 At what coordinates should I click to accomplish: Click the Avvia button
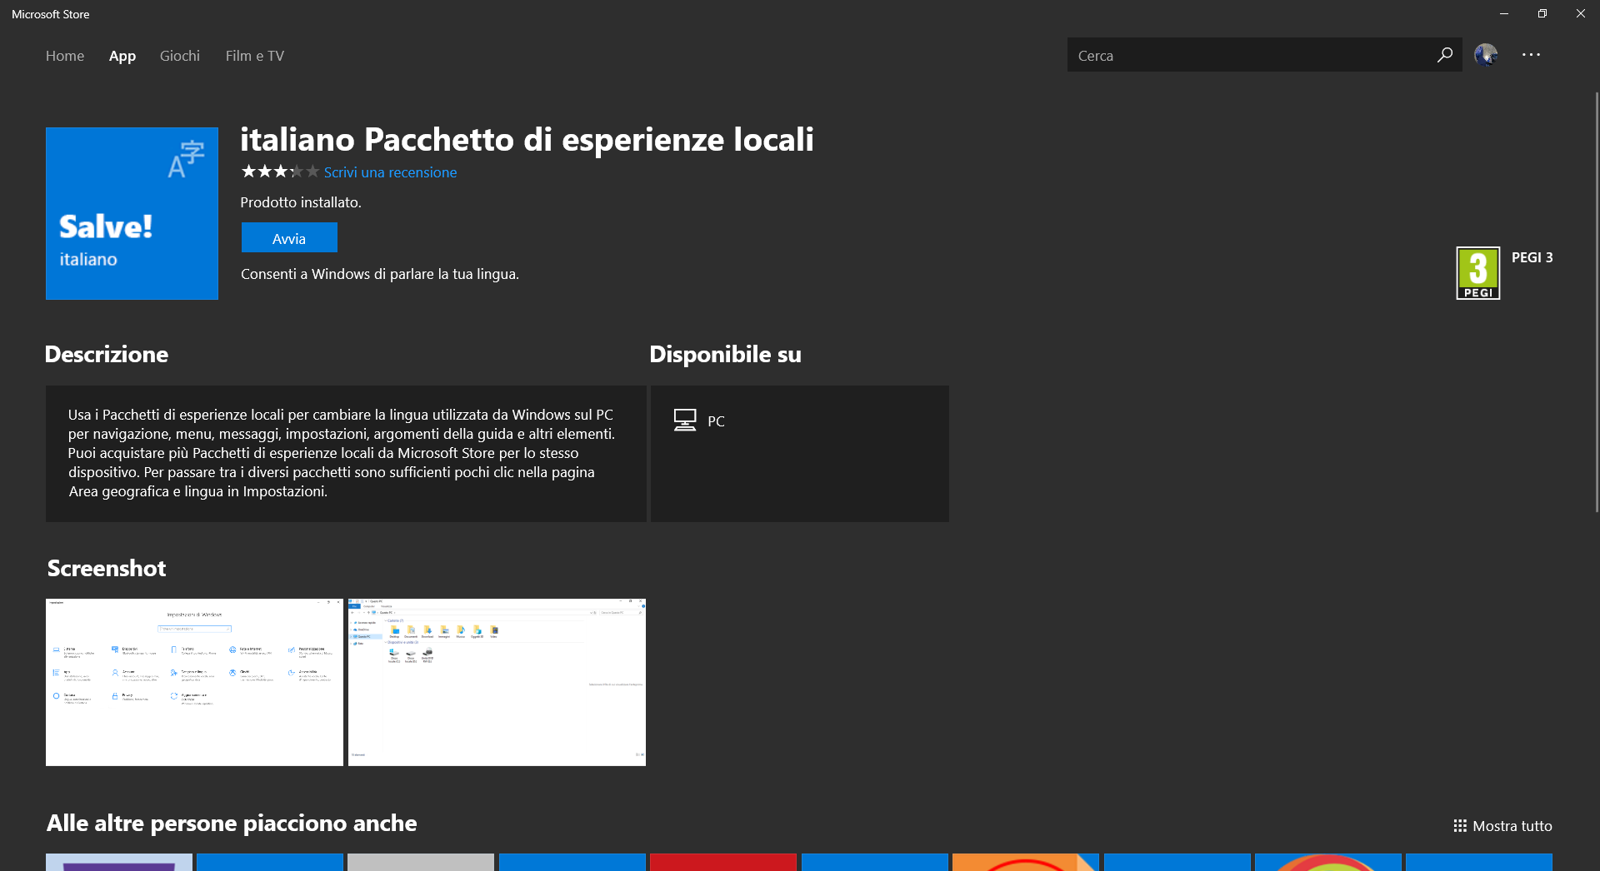point(289,238)
